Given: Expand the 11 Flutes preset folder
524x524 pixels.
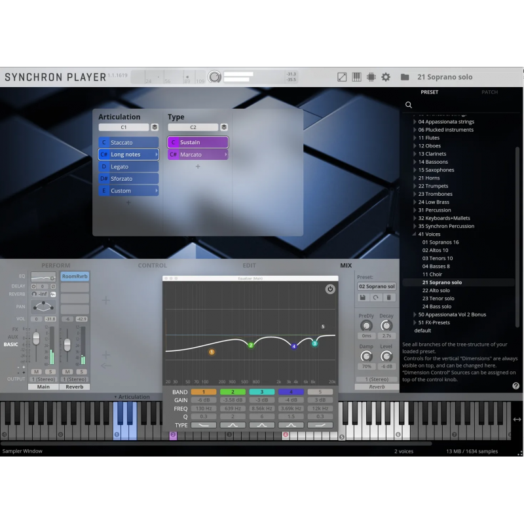Looking at the screenshot, I should (415, 138).
